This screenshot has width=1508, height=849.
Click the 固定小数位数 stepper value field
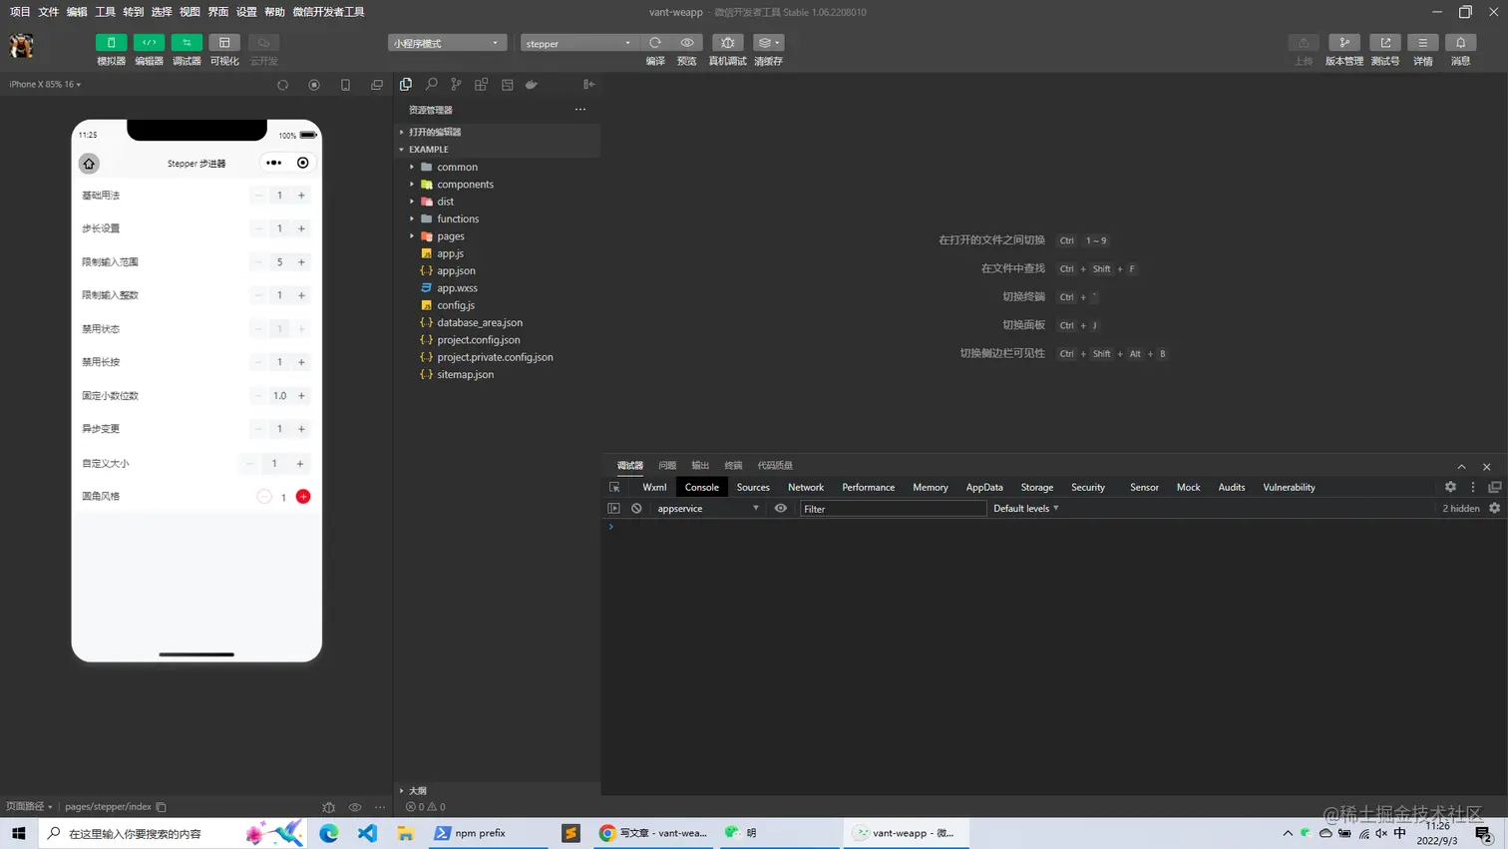[279, 396]
